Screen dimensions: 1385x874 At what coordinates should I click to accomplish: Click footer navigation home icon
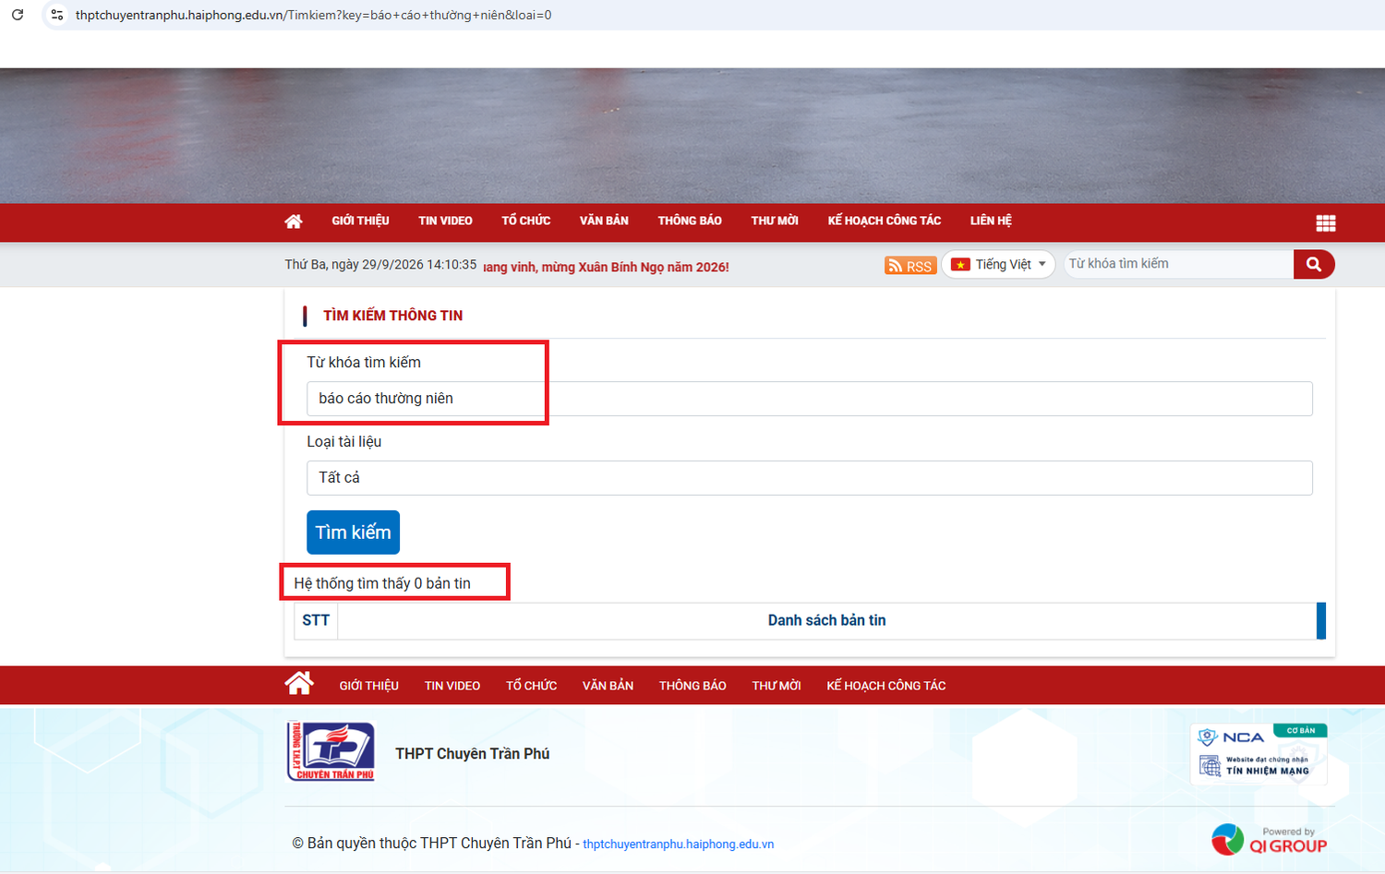tap(299, 684)
